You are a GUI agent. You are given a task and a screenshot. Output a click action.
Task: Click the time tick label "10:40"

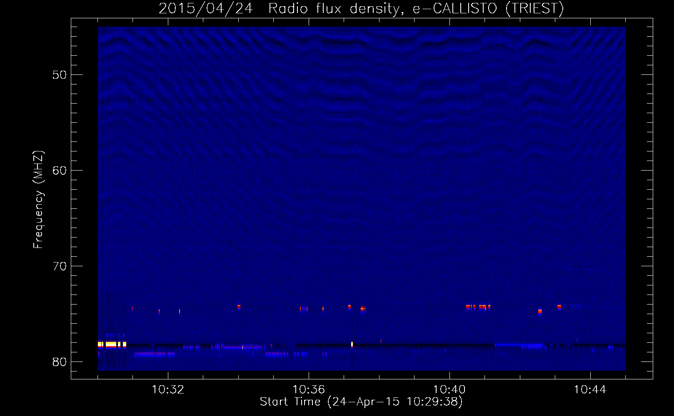coord(449,390)
